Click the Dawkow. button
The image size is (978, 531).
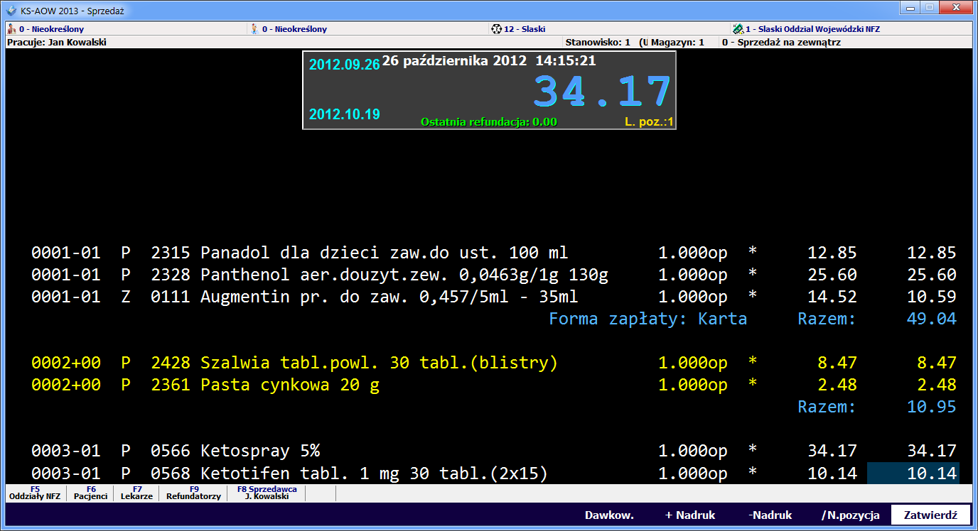(609, 515)
